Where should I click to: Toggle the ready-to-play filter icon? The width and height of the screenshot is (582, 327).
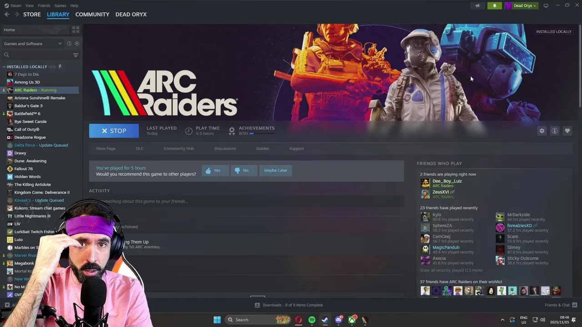(77, 44)
